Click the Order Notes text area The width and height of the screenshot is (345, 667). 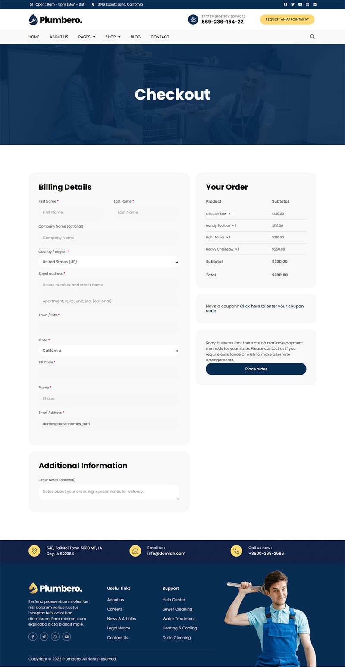tap(109, 492)
